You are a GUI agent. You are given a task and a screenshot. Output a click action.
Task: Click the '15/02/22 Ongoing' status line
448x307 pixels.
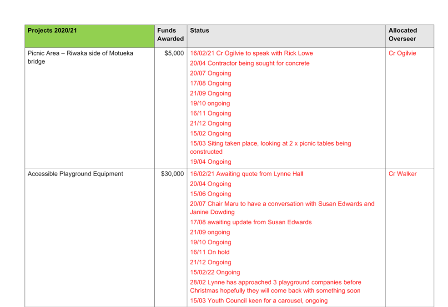(215, 272)
